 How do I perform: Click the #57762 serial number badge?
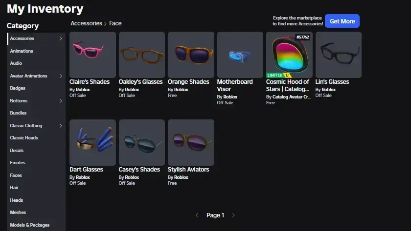[303, 37]
